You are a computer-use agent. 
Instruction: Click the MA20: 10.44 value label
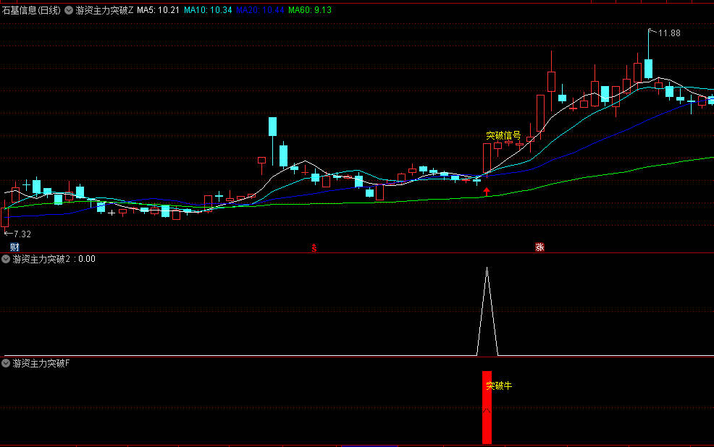pyautogui.click(x=260, y=10)
